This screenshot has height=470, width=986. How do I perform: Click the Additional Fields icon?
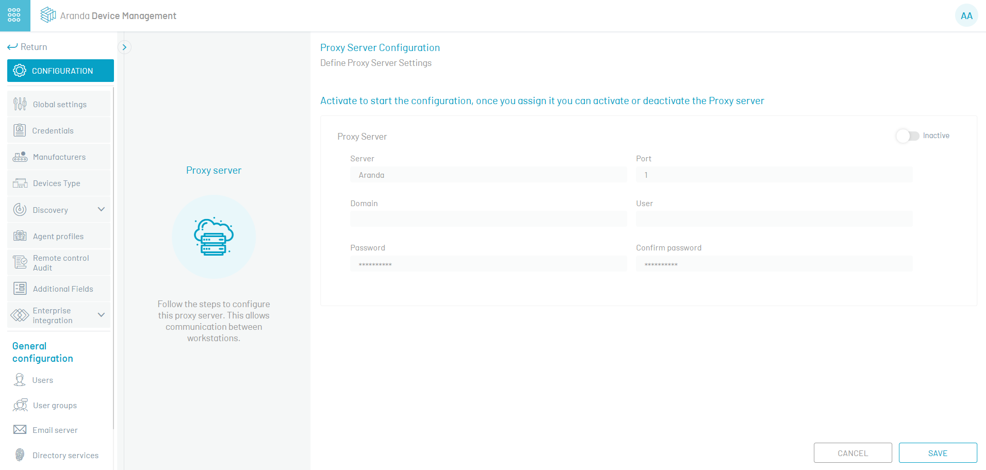coord(20,288)
